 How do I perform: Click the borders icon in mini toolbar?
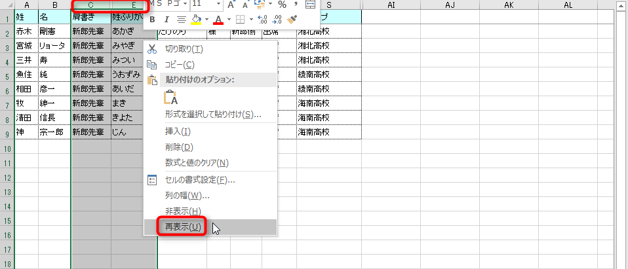click(x=241, y=20)
